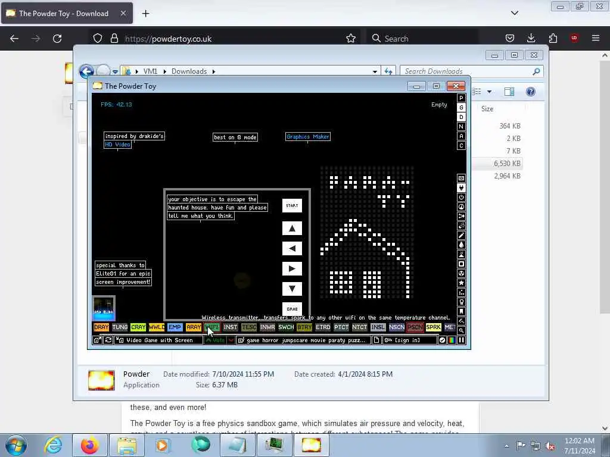Toggle G gravity grid quick option
Screen dimensions: 610x457
[x=461, y=108]
